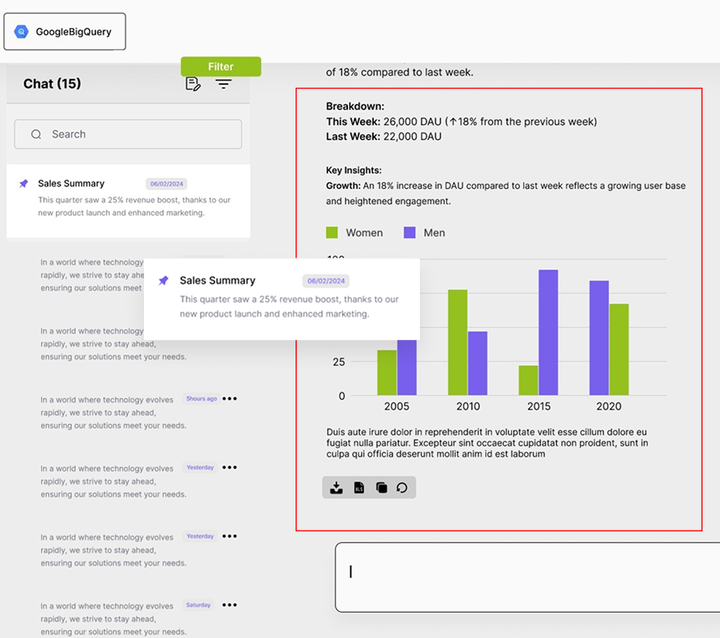
Task: Click the download icon below the chart
Action: point(337,487)
